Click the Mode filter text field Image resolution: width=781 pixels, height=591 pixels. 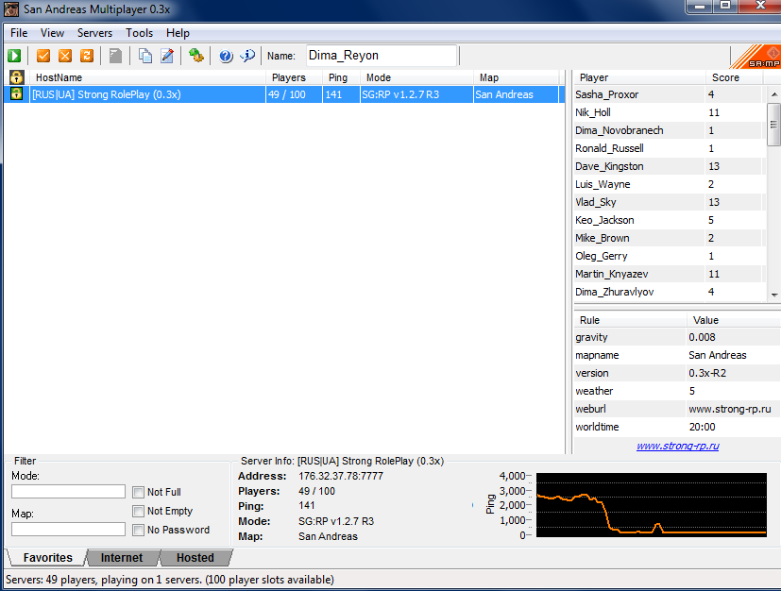[68, 492]
